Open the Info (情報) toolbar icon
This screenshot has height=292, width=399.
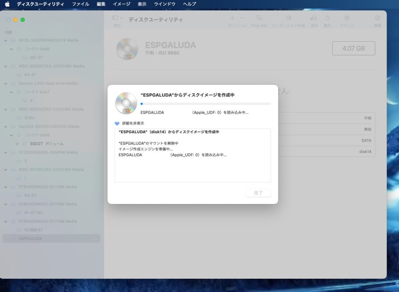(x=377, y=18)
